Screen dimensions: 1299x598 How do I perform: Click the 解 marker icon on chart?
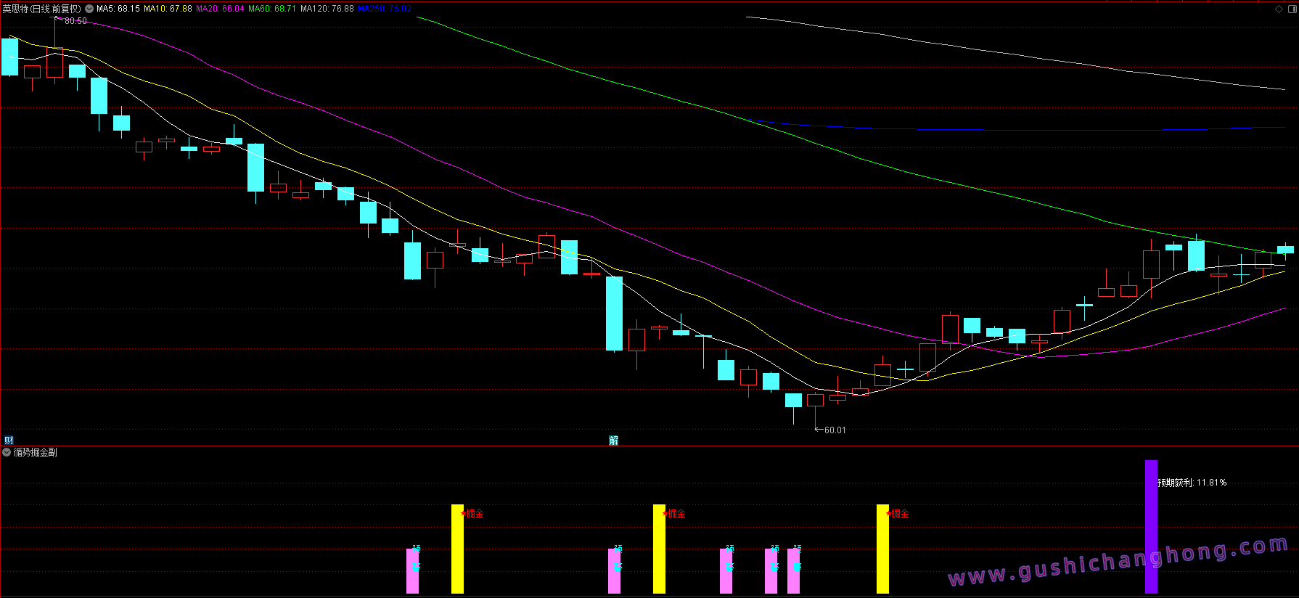(613, 441)
